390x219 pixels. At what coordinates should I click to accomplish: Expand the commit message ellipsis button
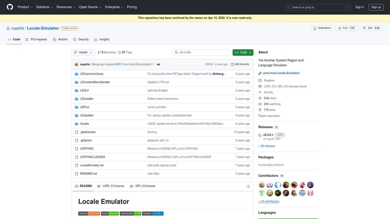[x=158, y=64]
